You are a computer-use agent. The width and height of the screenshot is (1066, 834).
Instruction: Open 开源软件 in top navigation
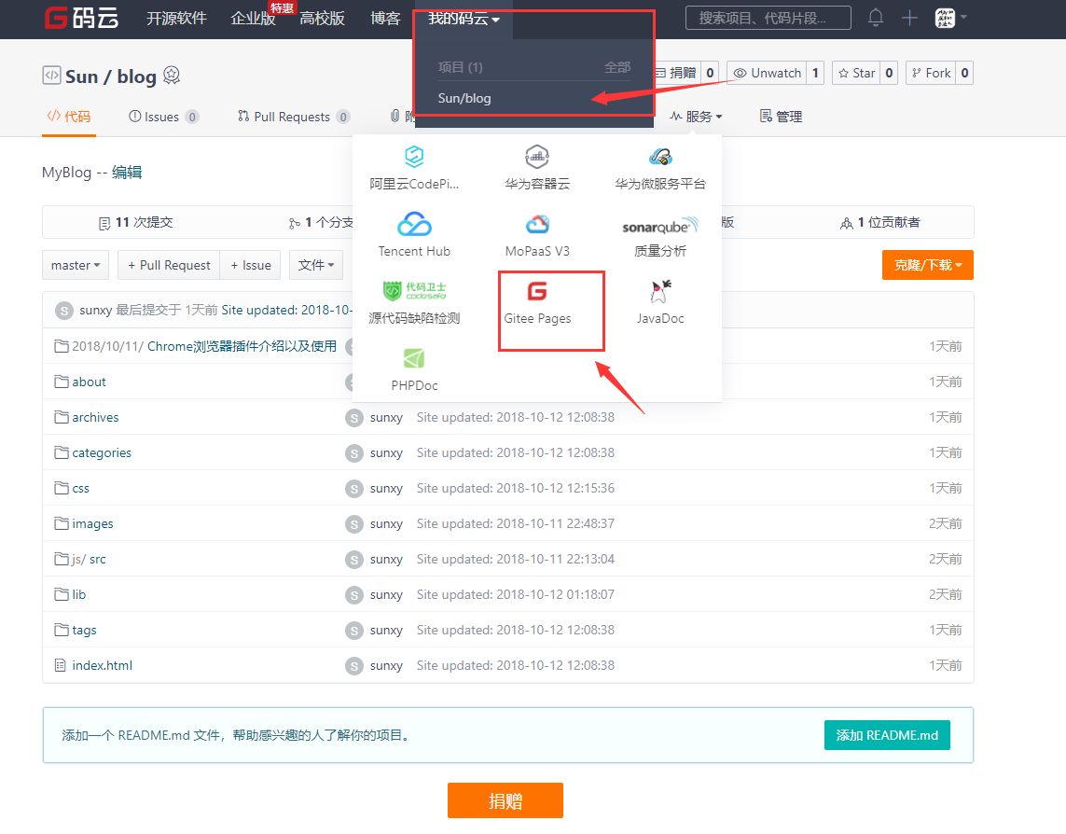pos(177,19)
